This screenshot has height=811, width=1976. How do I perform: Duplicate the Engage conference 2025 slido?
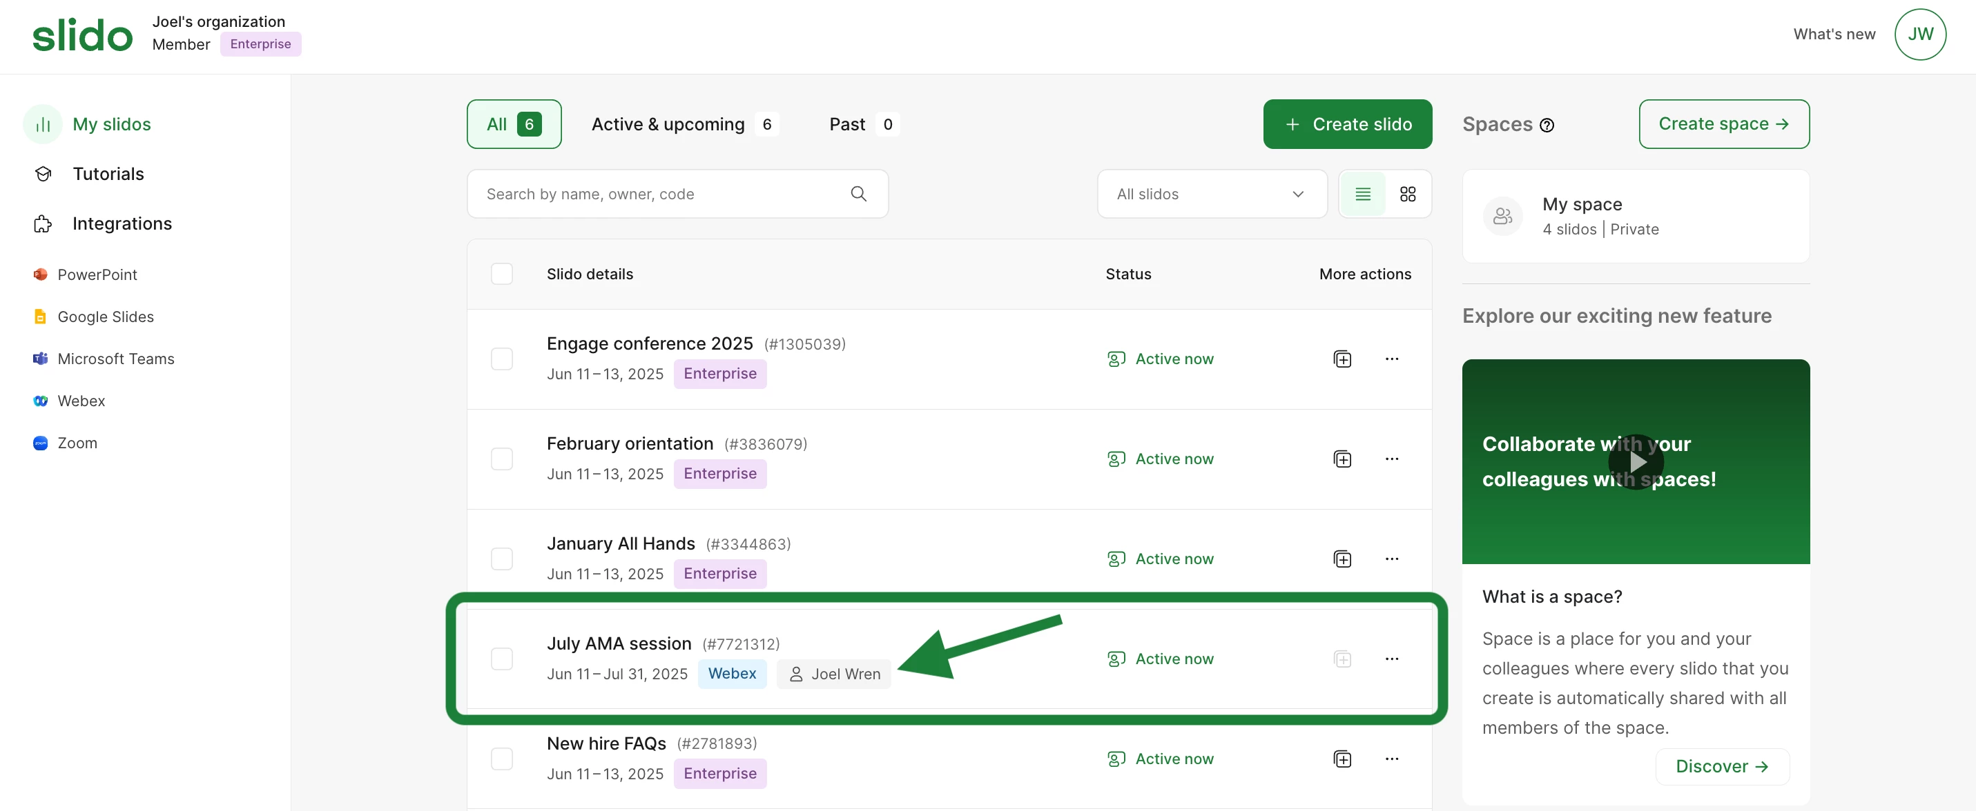pyautogui.click(x=1342, y=359)
